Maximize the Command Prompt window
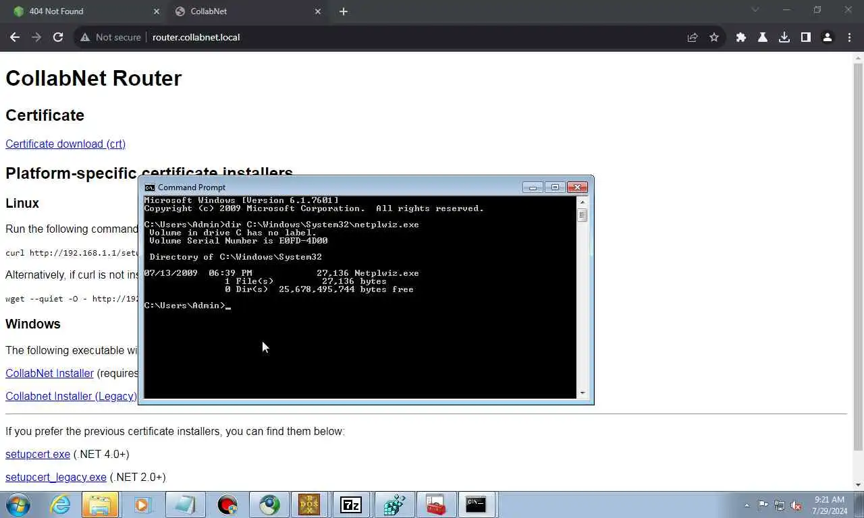This screenshot has height=518, width=864. [x=555, y=187]
